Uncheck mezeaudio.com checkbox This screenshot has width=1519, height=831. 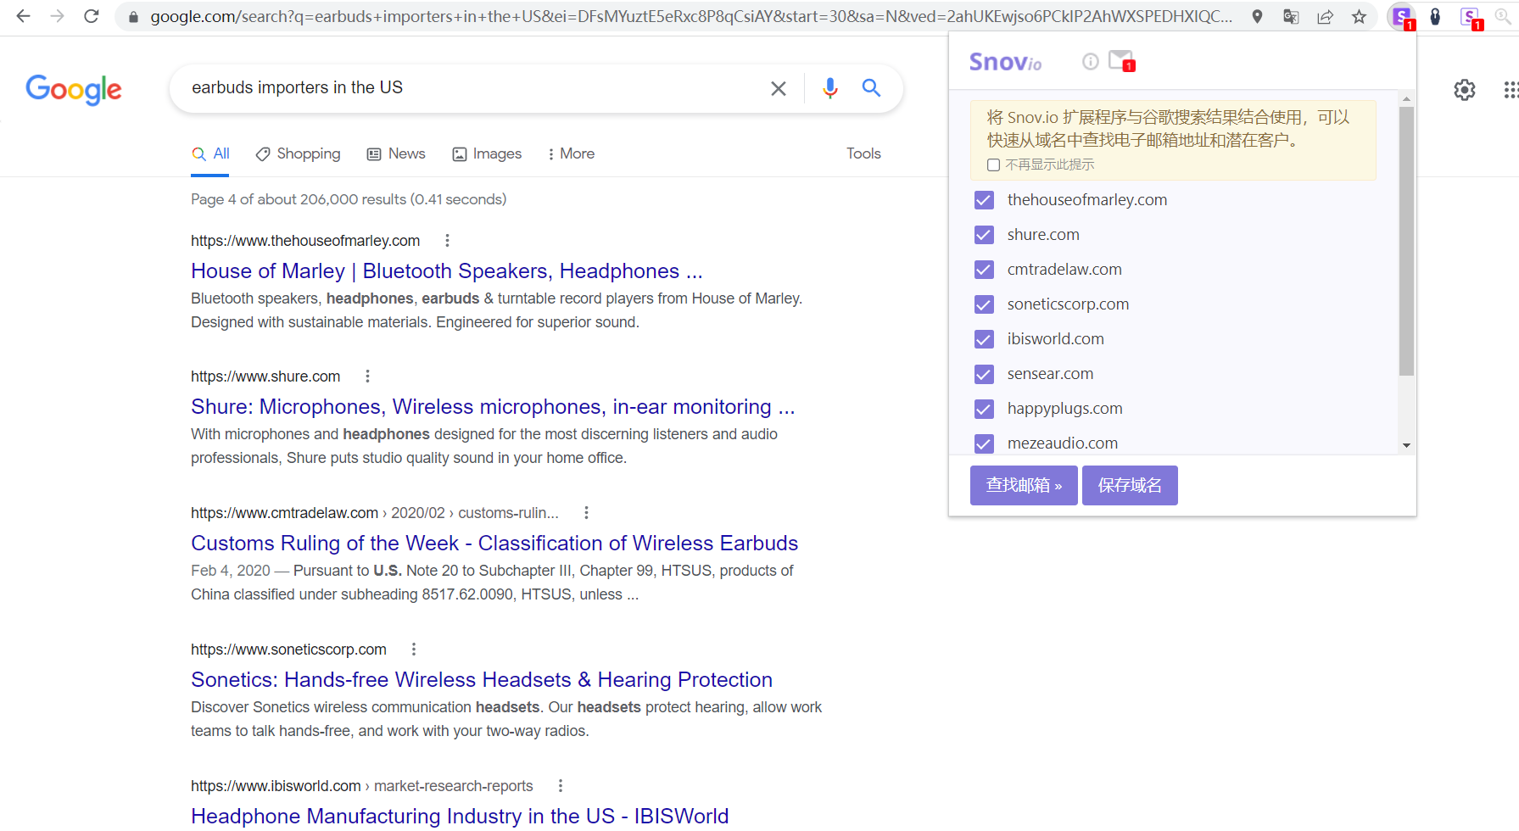coord(984,443)
